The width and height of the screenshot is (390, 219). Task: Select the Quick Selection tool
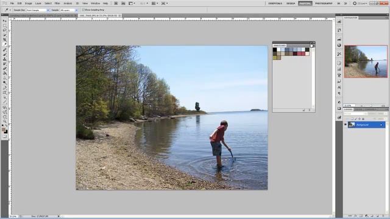5,35
